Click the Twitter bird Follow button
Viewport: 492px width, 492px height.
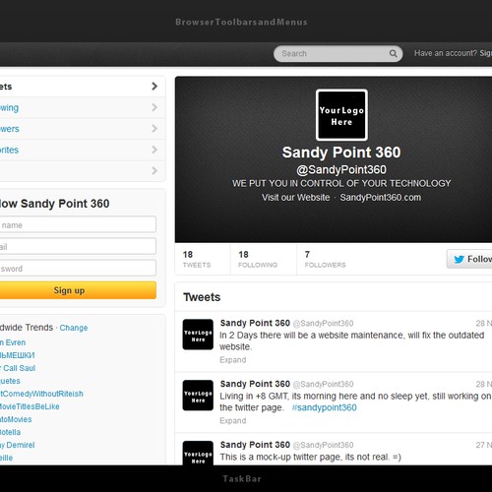469,259
